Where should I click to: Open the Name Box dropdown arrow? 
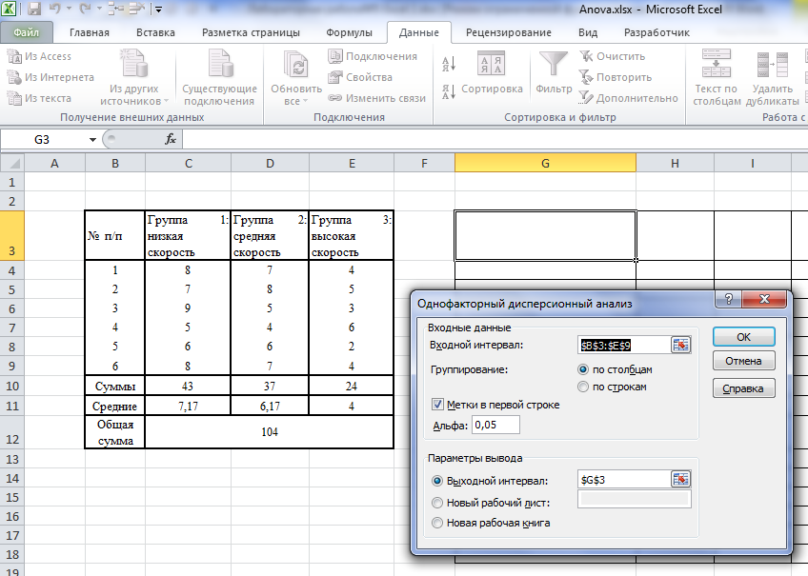92,140
